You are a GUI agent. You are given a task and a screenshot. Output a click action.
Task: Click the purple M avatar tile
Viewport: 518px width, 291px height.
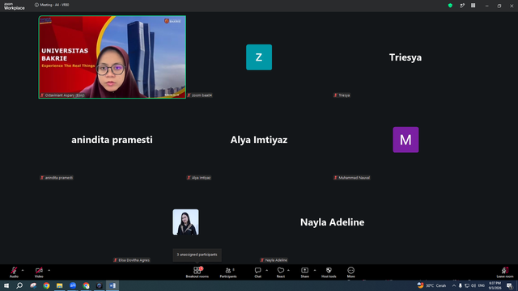pos(405,140)
